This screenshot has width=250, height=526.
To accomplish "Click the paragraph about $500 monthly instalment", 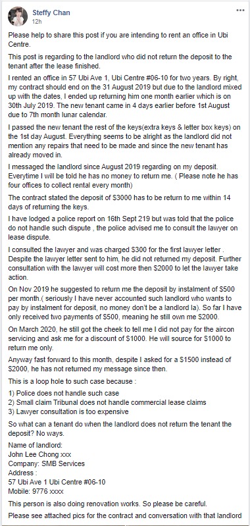I will coord(122,302).
